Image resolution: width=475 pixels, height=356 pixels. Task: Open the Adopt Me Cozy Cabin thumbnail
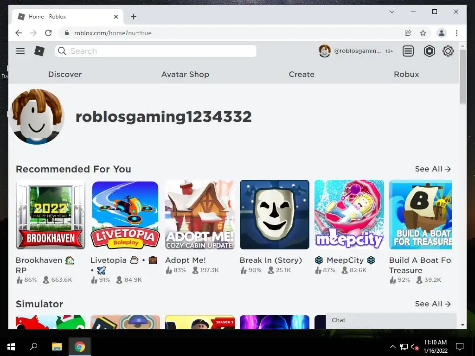tap(199, 215)
